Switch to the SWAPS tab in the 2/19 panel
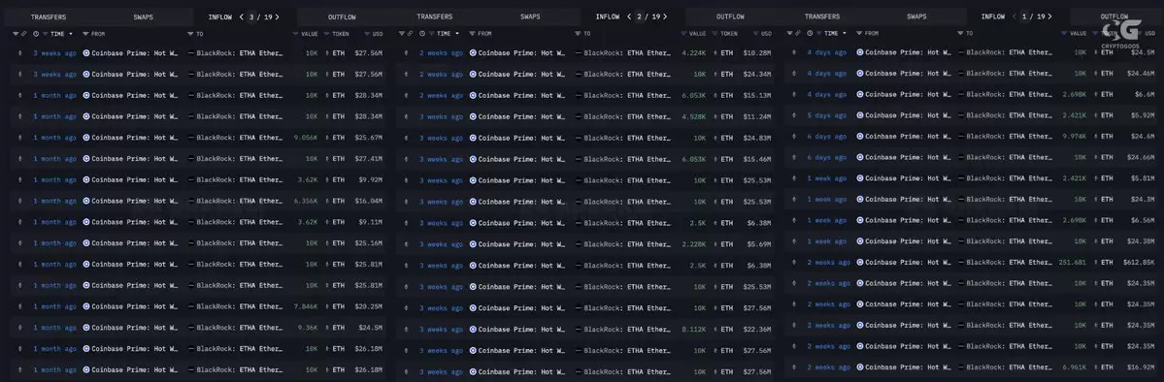Image resolution: width=1164 pixels, height=382 pixels. pos(530,17)
